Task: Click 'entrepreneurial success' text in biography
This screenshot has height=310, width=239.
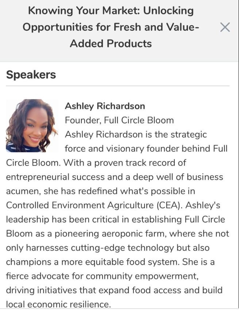Action: point(55,177)
